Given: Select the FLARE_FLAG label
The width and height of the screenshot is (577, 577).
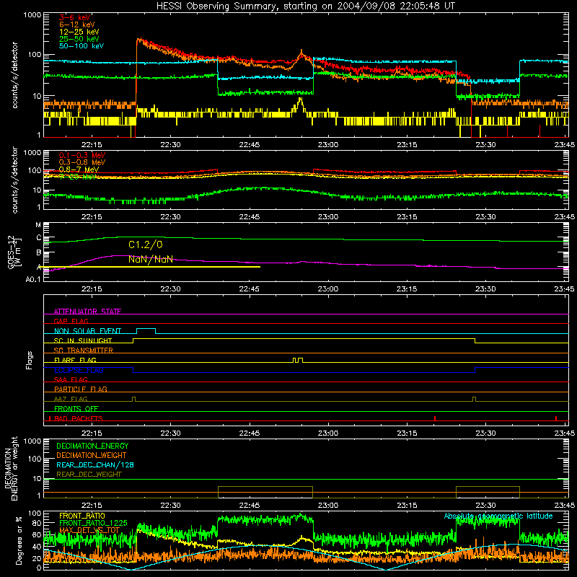Looking at the screenshot, I should click(x=75, y=360).
